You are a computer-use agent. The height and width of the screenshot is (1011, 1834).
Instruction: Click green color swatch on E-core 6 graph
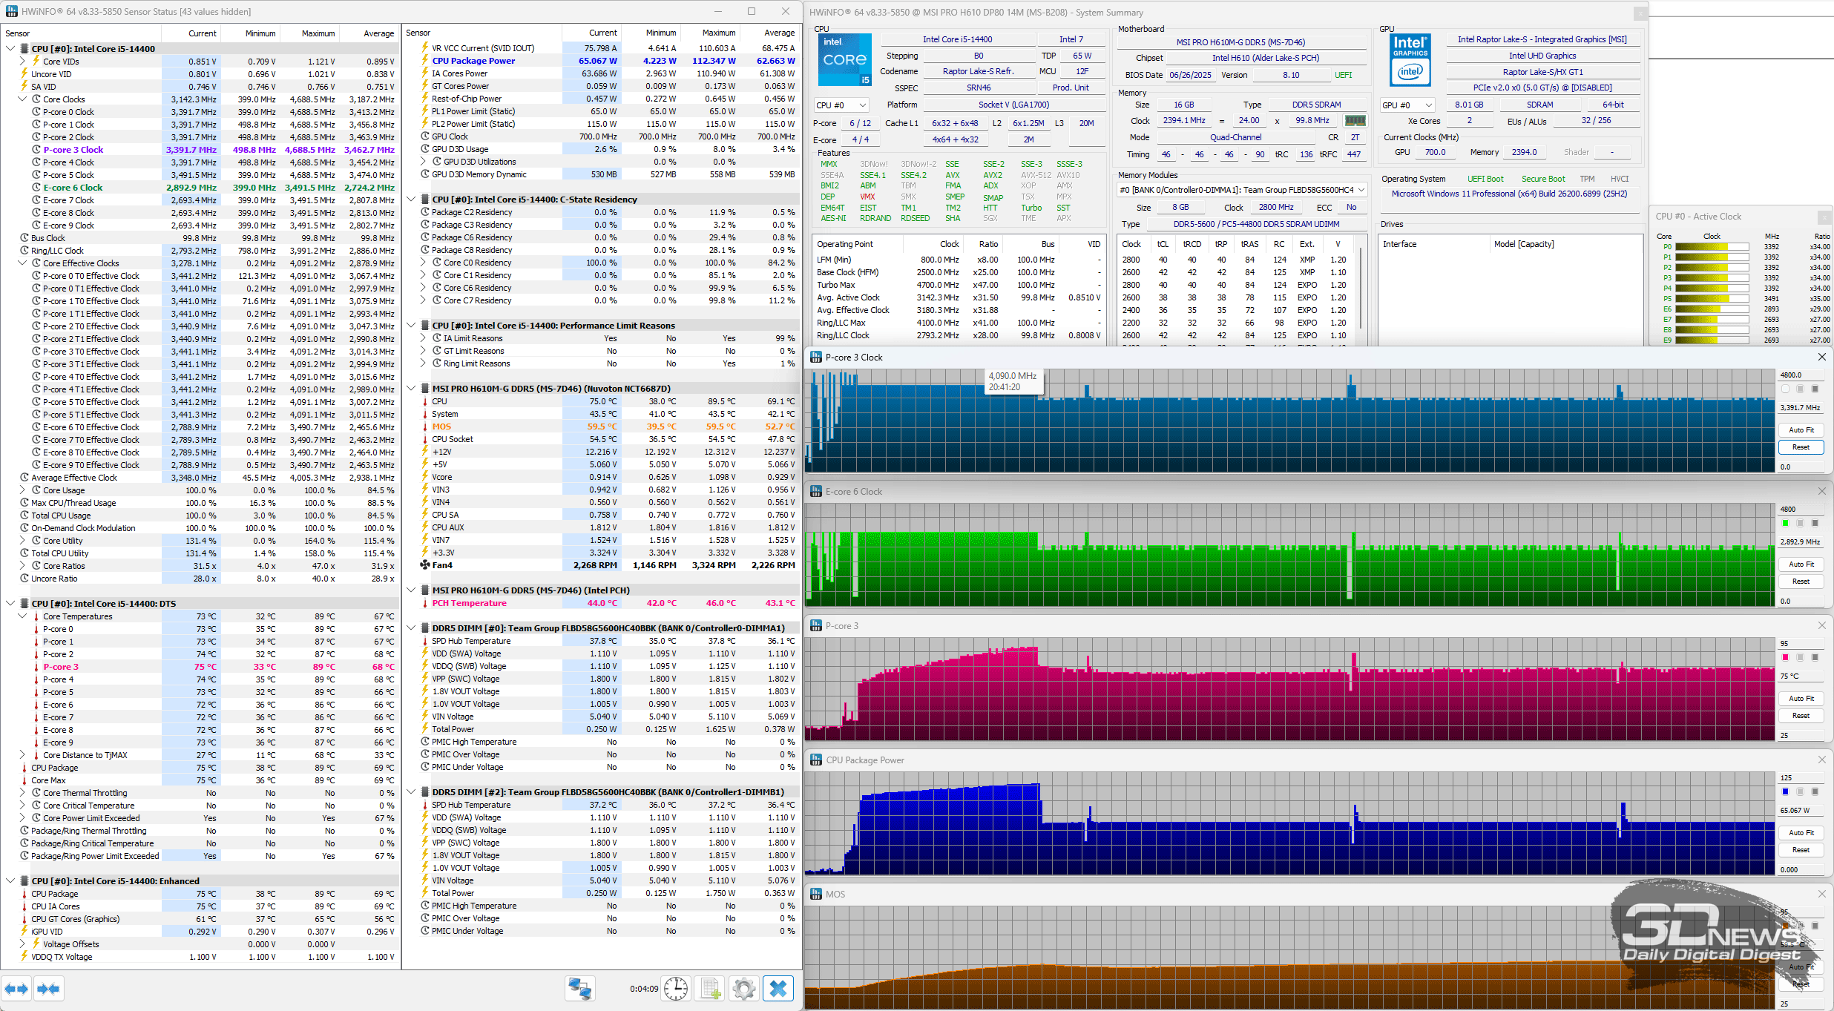pos(1785,524)
